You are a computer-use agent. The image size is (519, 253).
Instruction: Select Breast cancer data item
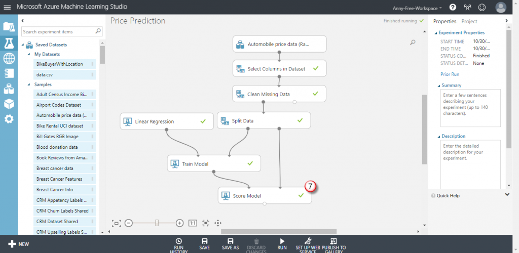[x=64, y=168]
